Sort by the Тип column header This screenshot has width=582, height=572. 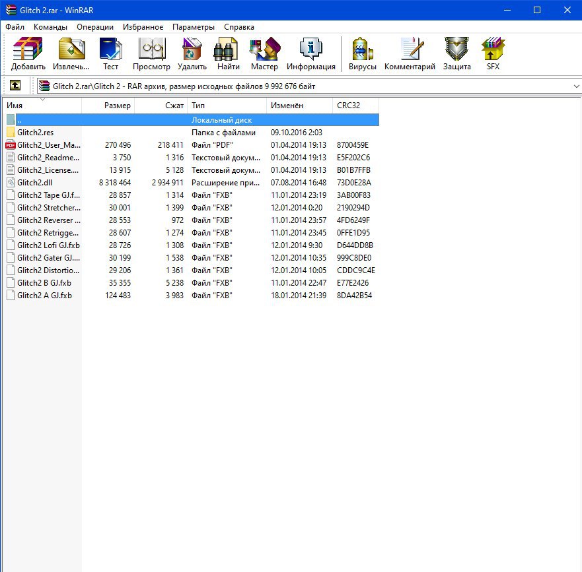(x=227, y=106)
